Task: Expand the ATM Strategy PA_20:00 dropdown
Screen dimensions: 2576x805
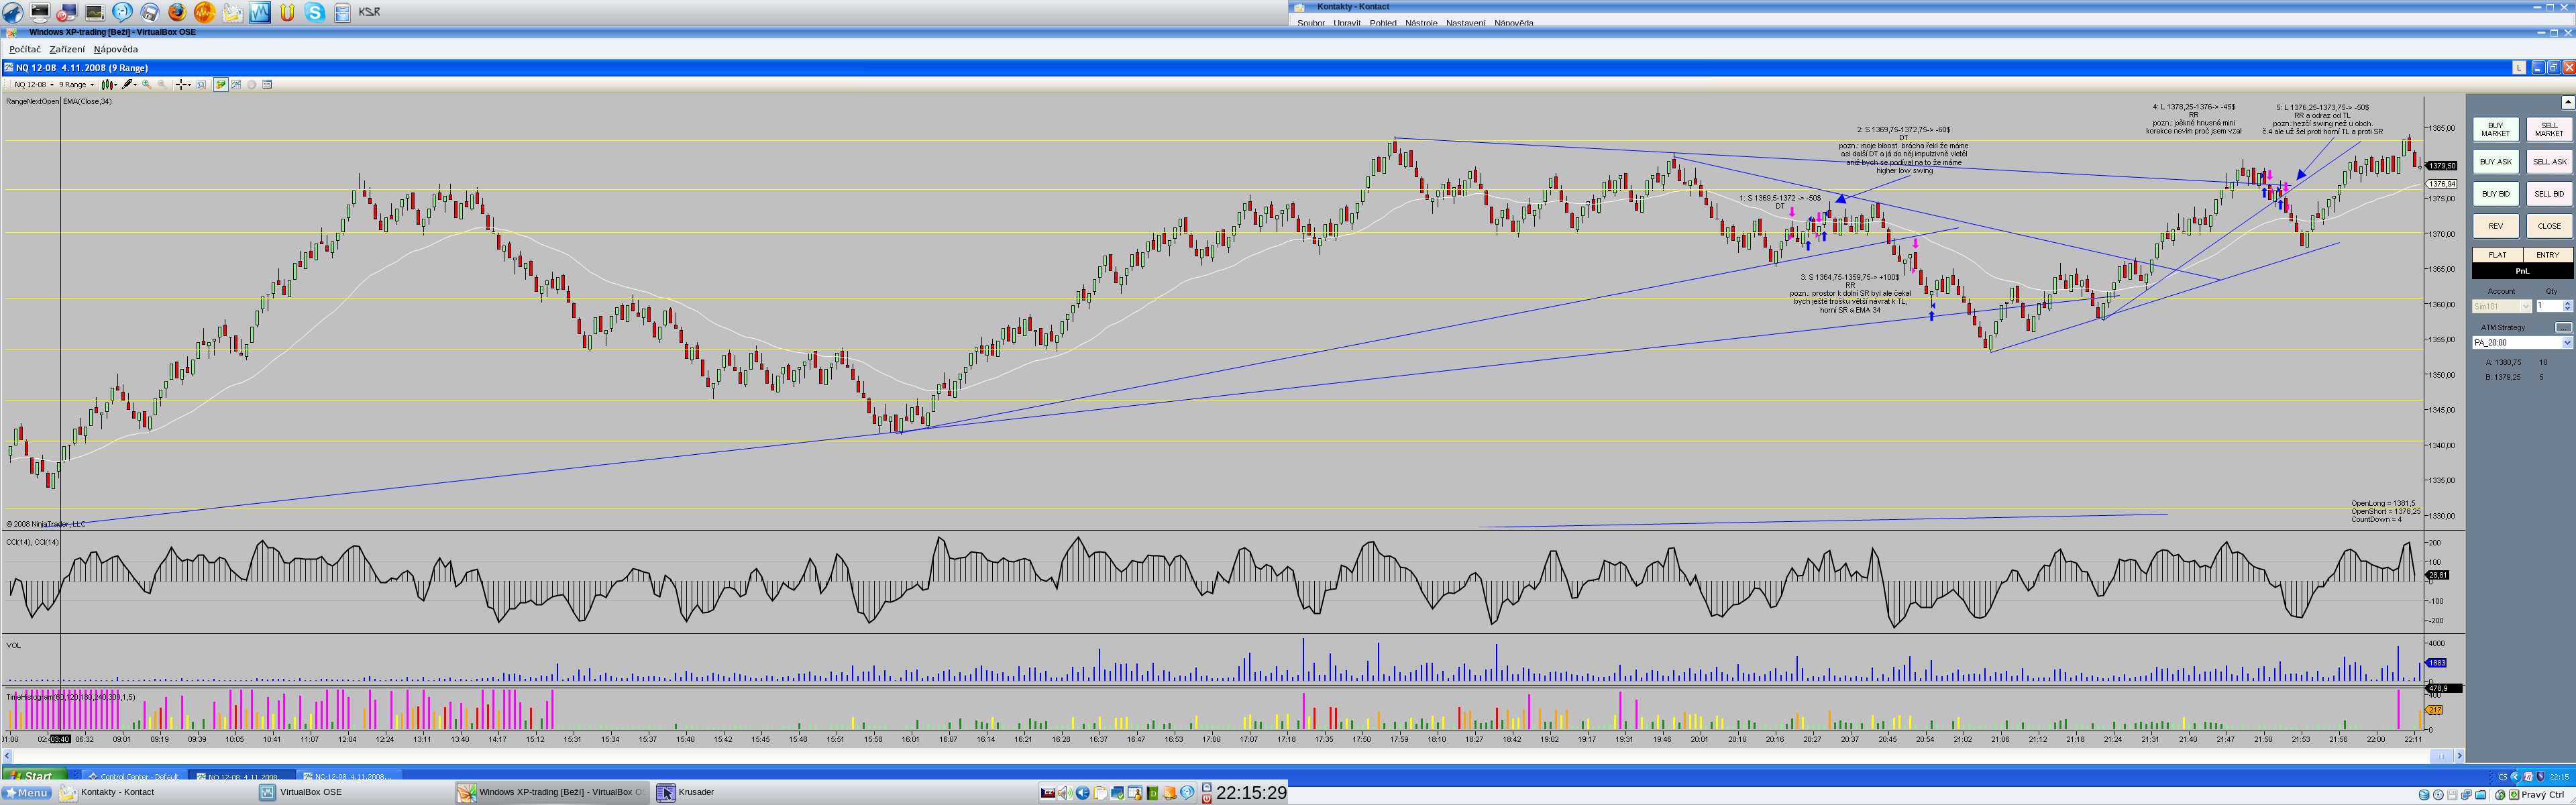Action: 2566,343
